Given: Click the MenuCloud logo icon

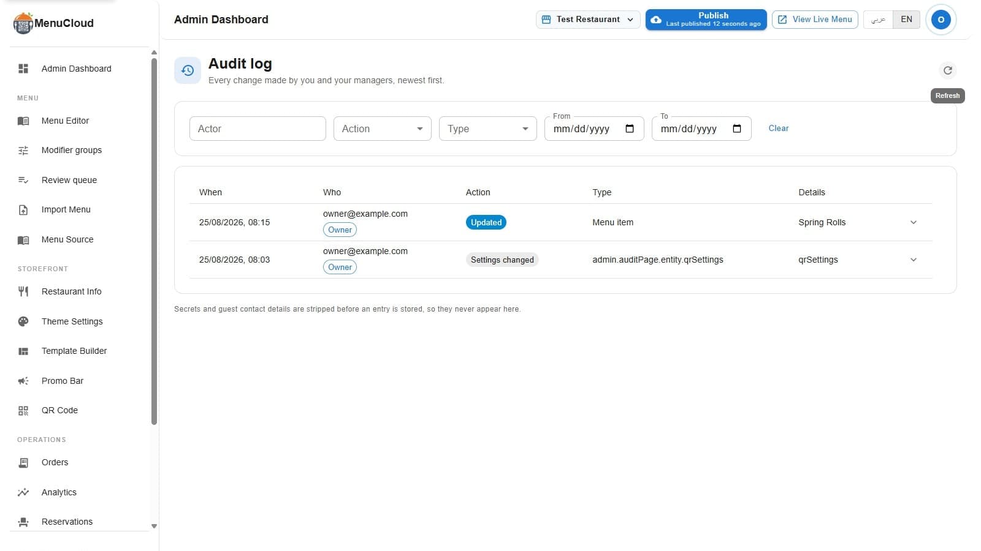Looking at the screenshot, I should (23, 23).
